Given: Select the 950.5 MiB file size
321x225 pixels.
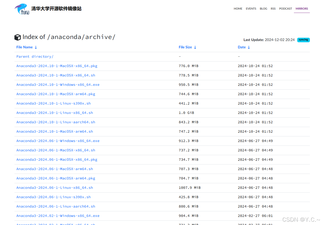Looking at the screenshot, I should click(189, 85).
